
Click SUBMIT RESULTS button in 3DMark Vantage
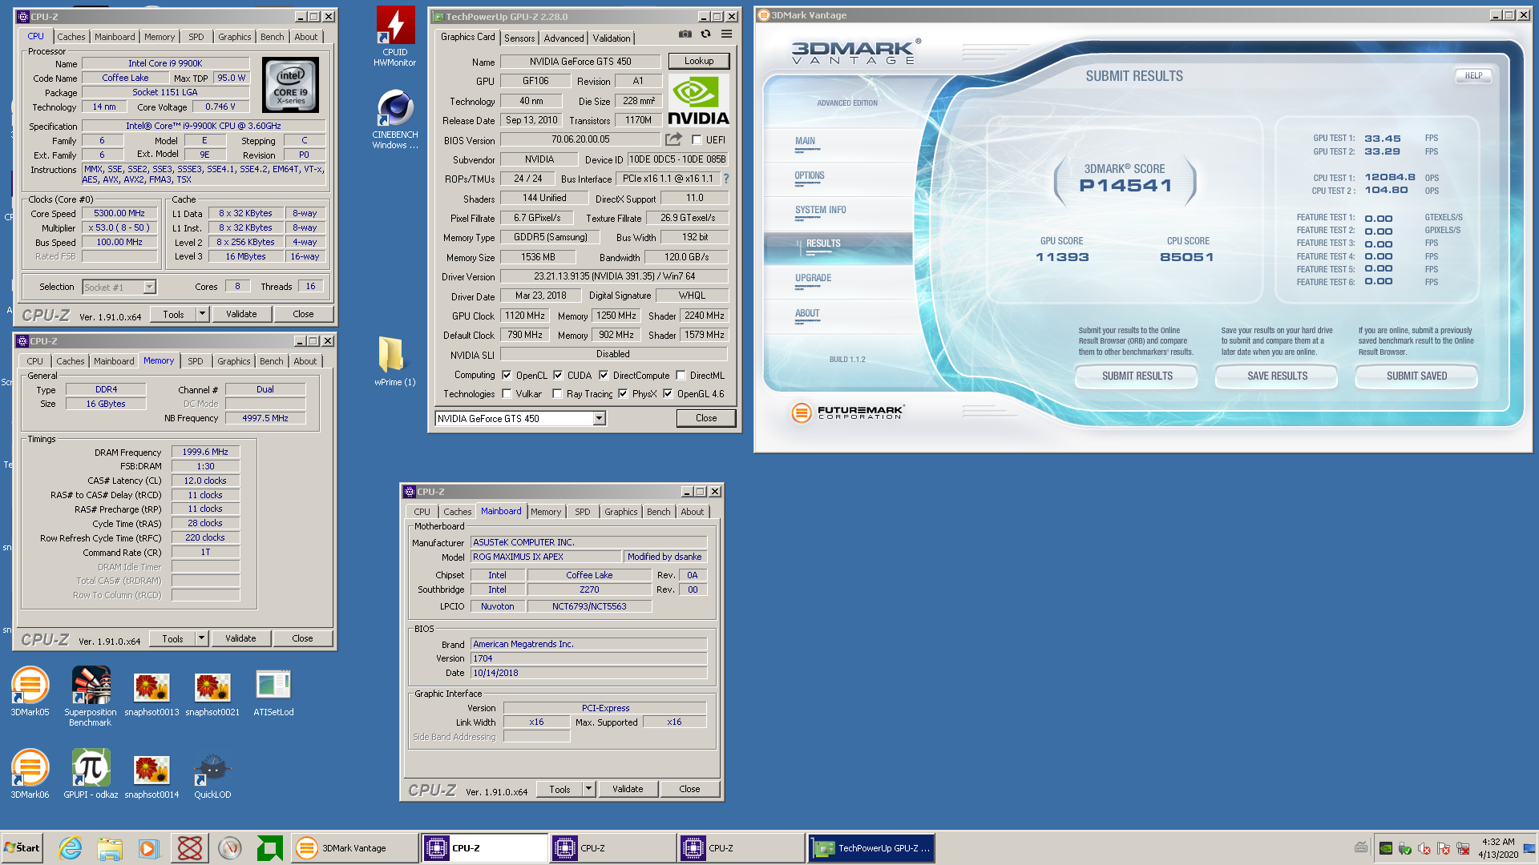point(1137,376)
